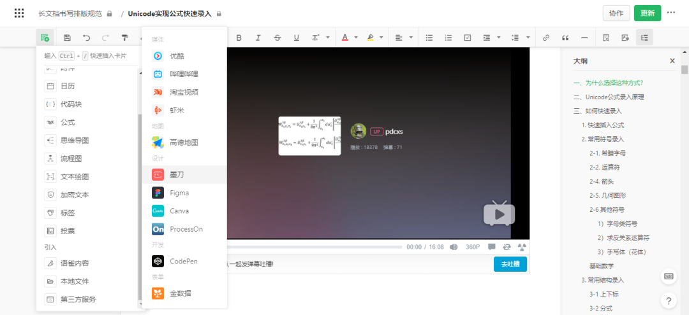Click the highlight color marker icon

click(371, 38)
